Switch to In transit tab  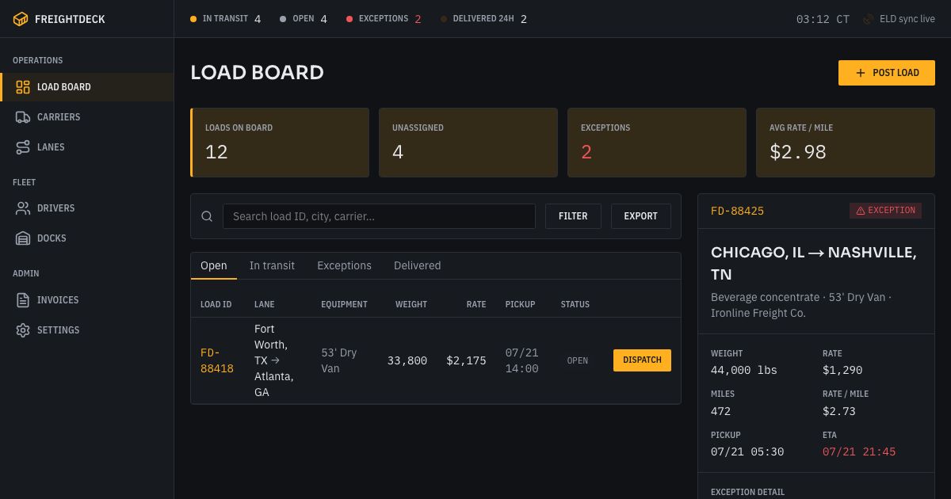pos(272,266)
